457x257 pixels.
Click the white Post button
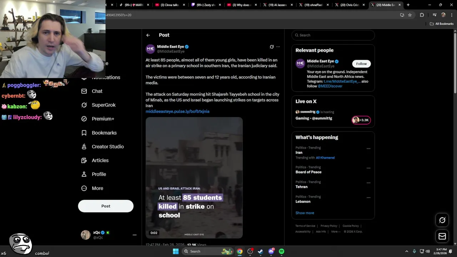tap(106, 206)
